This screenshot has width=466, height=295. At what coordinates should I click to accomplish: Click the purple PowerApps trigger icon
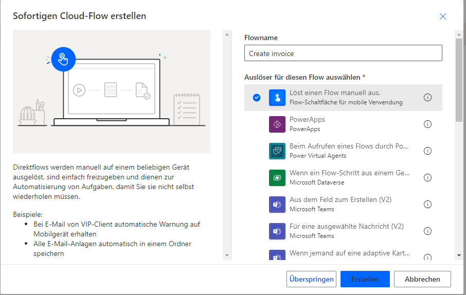[x=277, y=124]
